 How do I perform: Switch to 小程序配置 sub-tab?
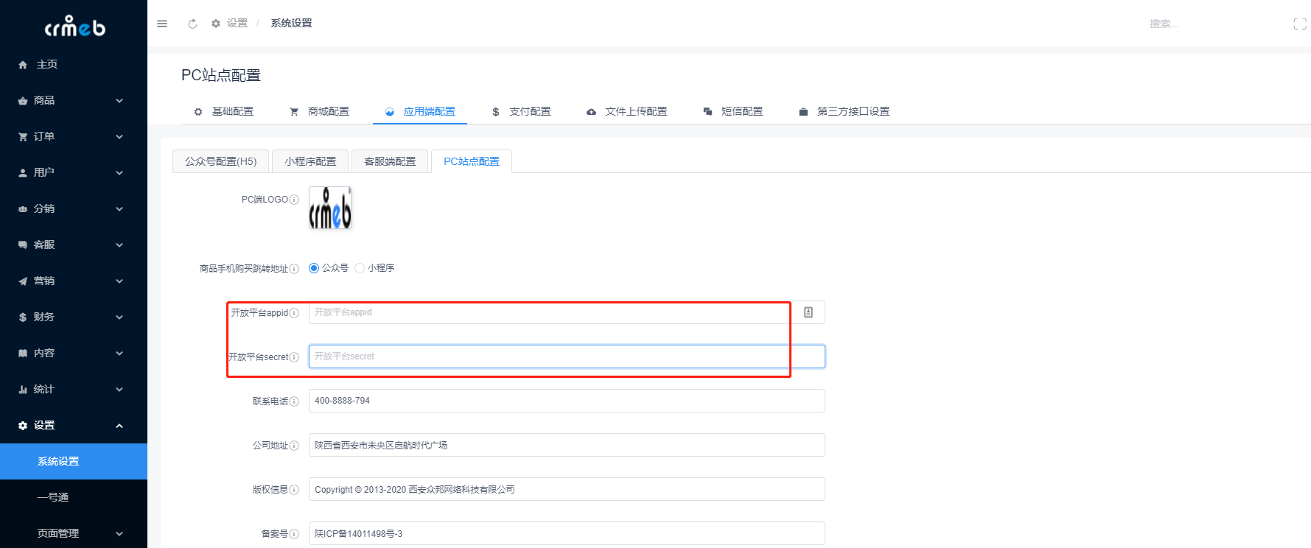(x=310, y=161)
